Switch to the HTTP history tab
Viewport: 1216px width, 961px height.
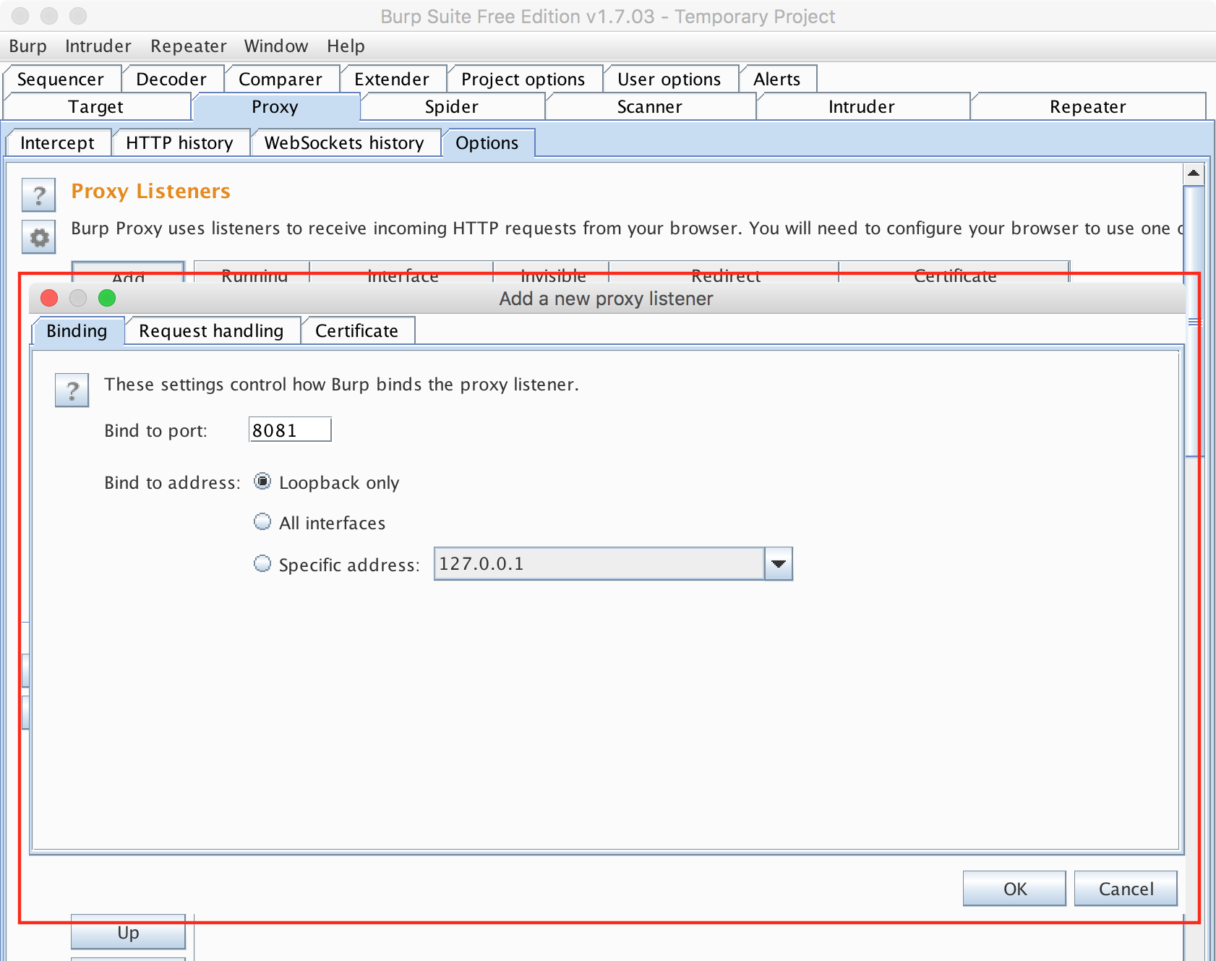pos(179,143)
